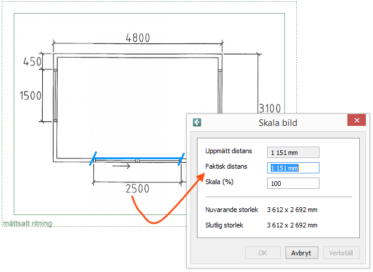Click the blue measurement line
Screen dimensions: 373x272
137,158
